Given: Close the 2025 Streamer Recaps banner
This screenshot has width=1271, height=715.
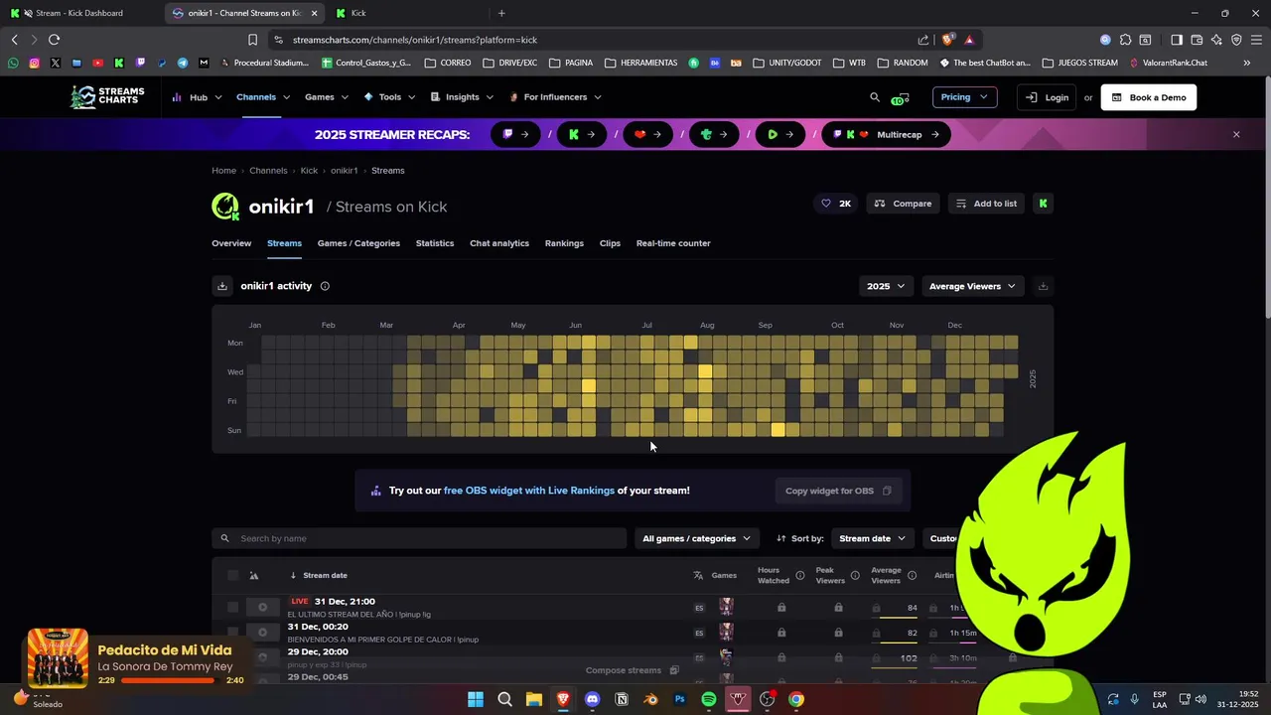Looking at the screenshot, I should point(1236,134).
